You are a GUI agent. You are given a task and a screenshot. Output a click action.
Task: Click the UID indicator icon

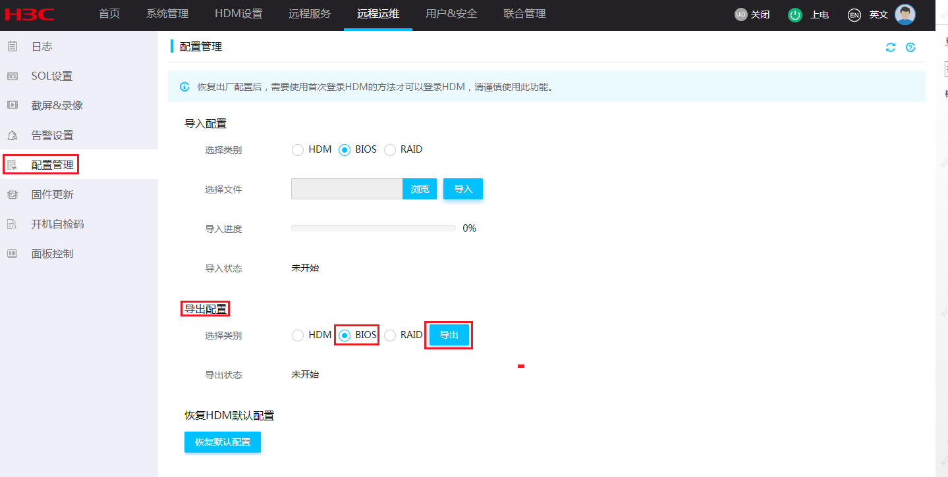pos(741,14)
